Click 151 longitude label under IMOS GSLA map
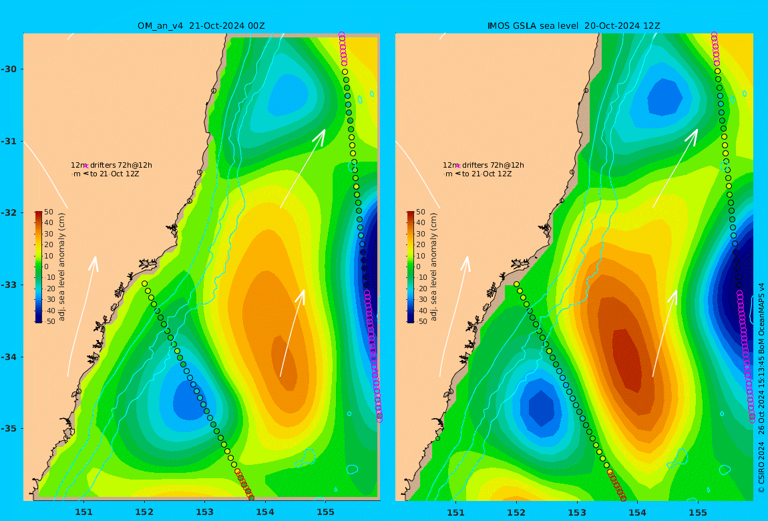 click(x=456, y=512)
